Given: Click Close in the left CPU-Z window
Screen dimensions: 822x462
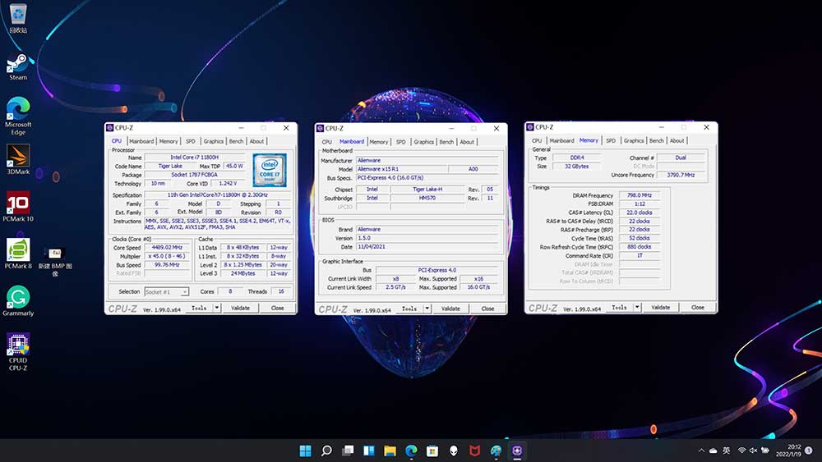Looking at the screenshot, I should click(x=277, y=309).
